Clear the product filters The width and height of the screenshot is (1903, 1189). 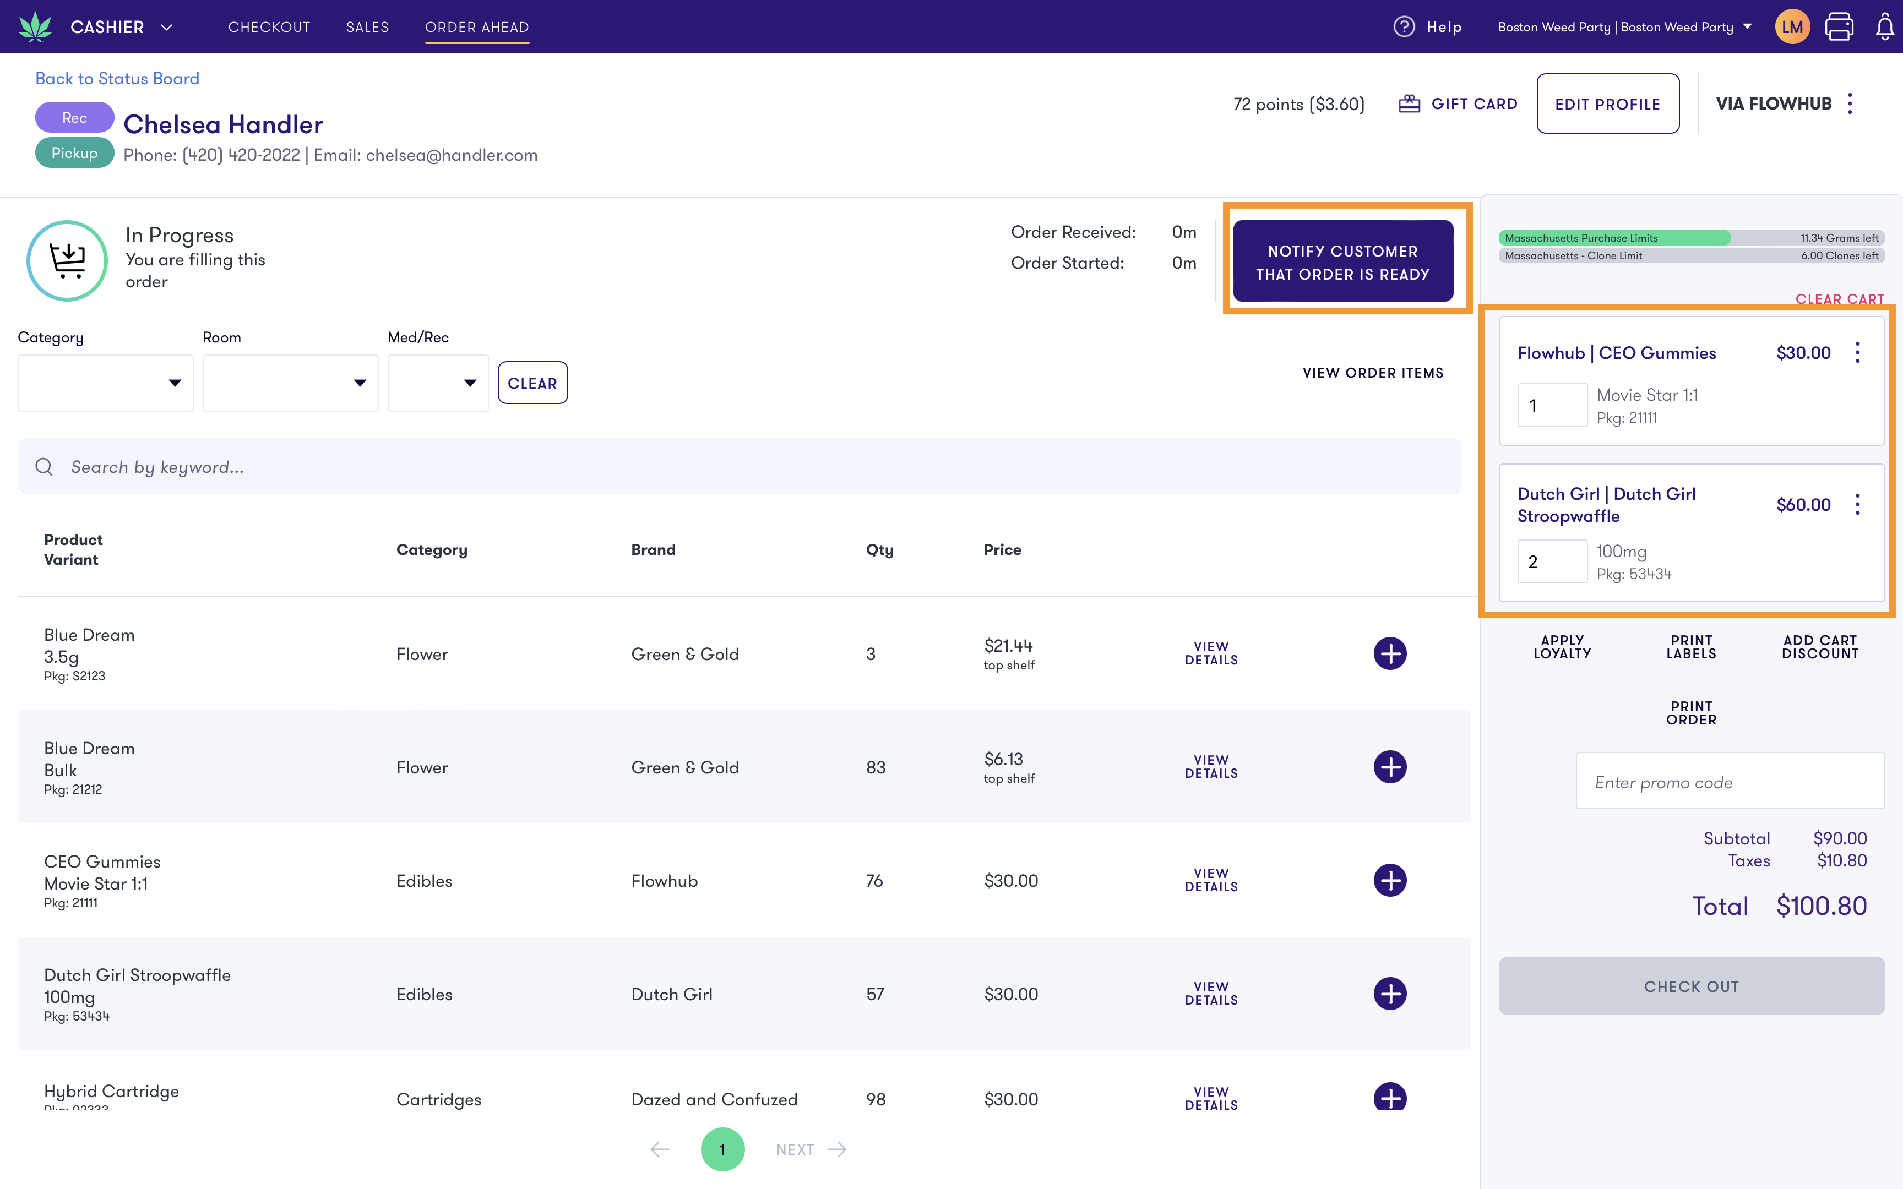[x=532, y=383]
